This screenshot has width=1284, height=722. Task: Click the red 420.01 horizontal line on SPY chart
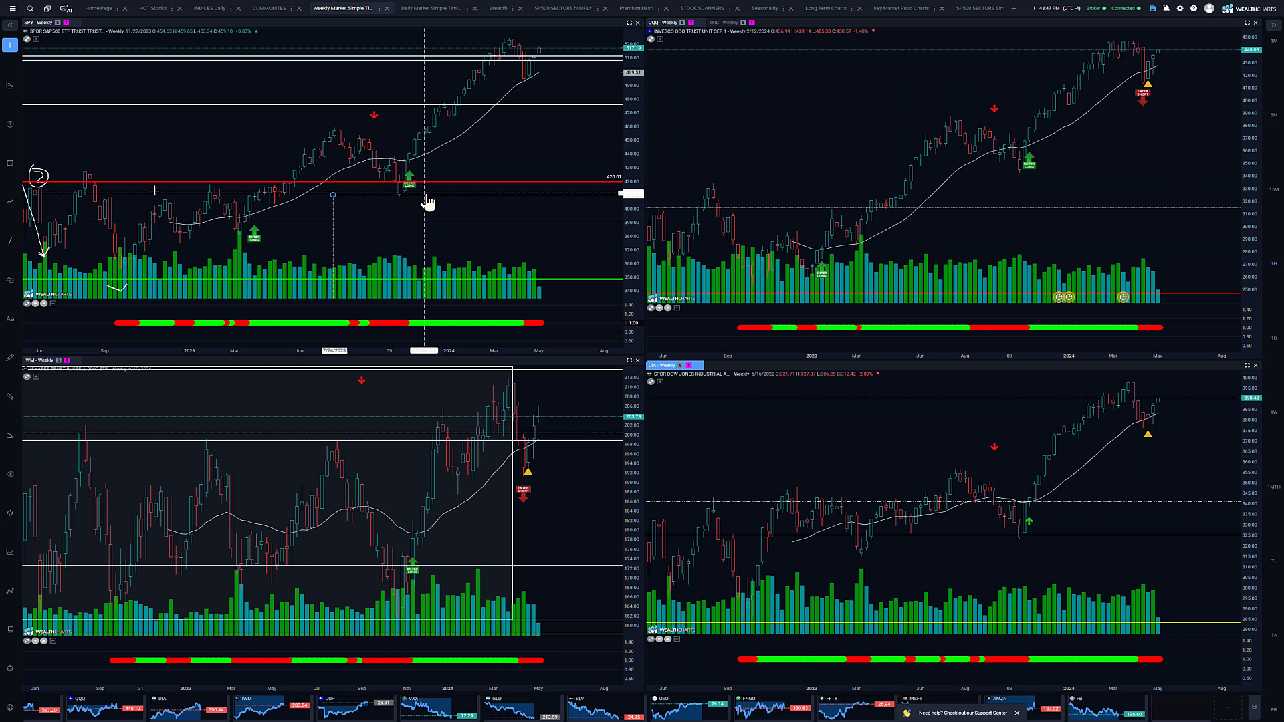click(322, 181)
